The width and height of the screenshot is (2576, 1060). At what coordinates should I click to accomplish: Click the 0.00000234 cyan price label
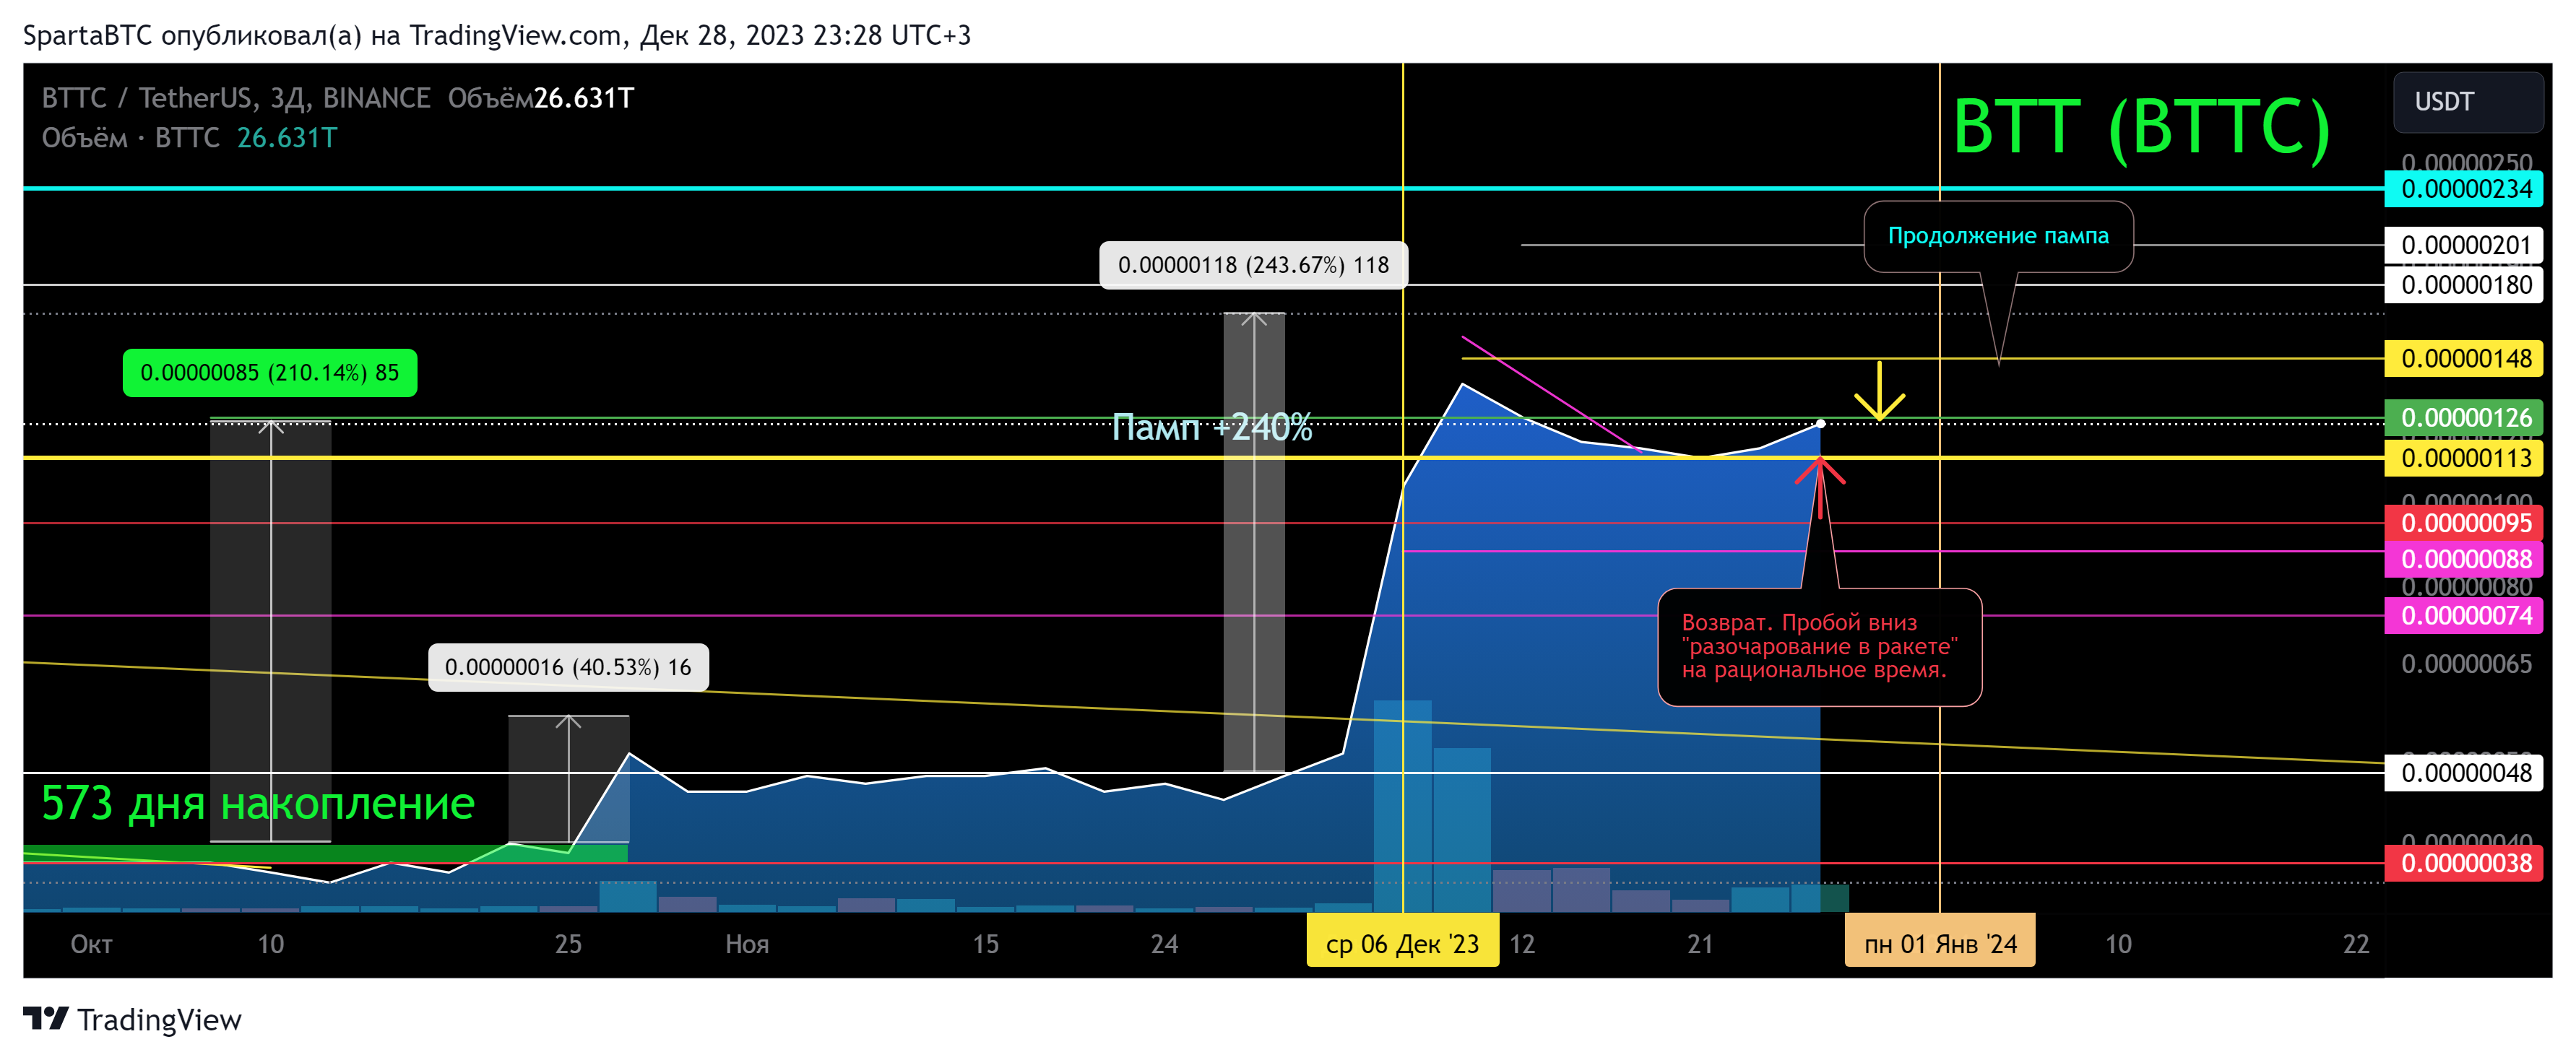pyautogui.click(x=2464, y=189)
